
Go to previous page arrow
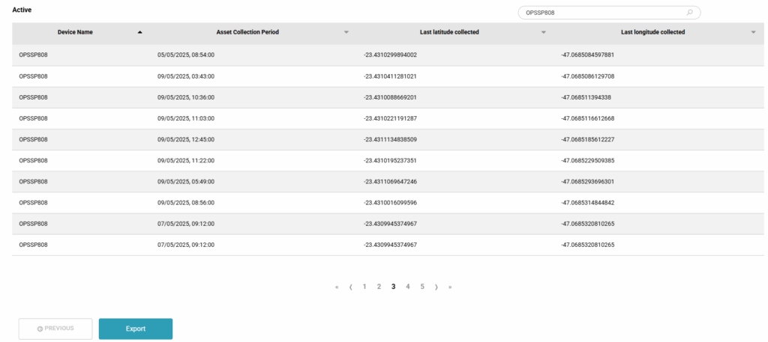pyautogui.click(x=351, y=287)
